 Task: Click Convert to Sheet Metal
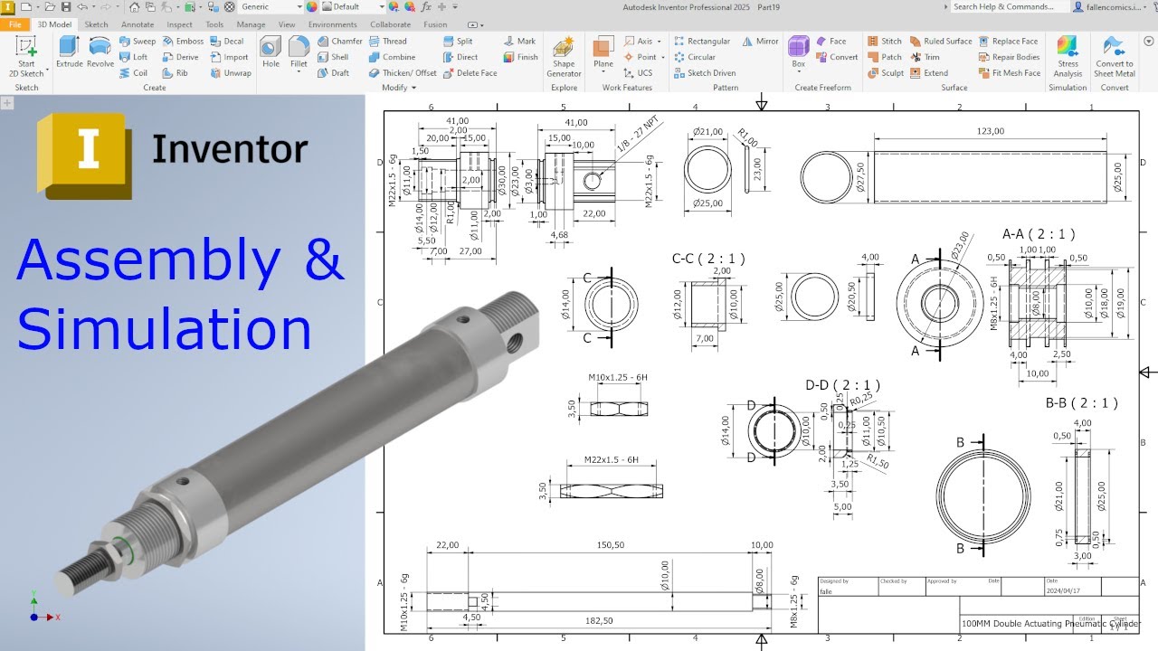tap(1115, 57)
